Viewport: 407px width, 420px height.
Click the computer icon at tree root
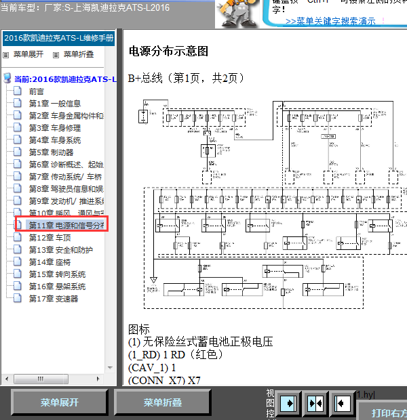click(7, 78)
